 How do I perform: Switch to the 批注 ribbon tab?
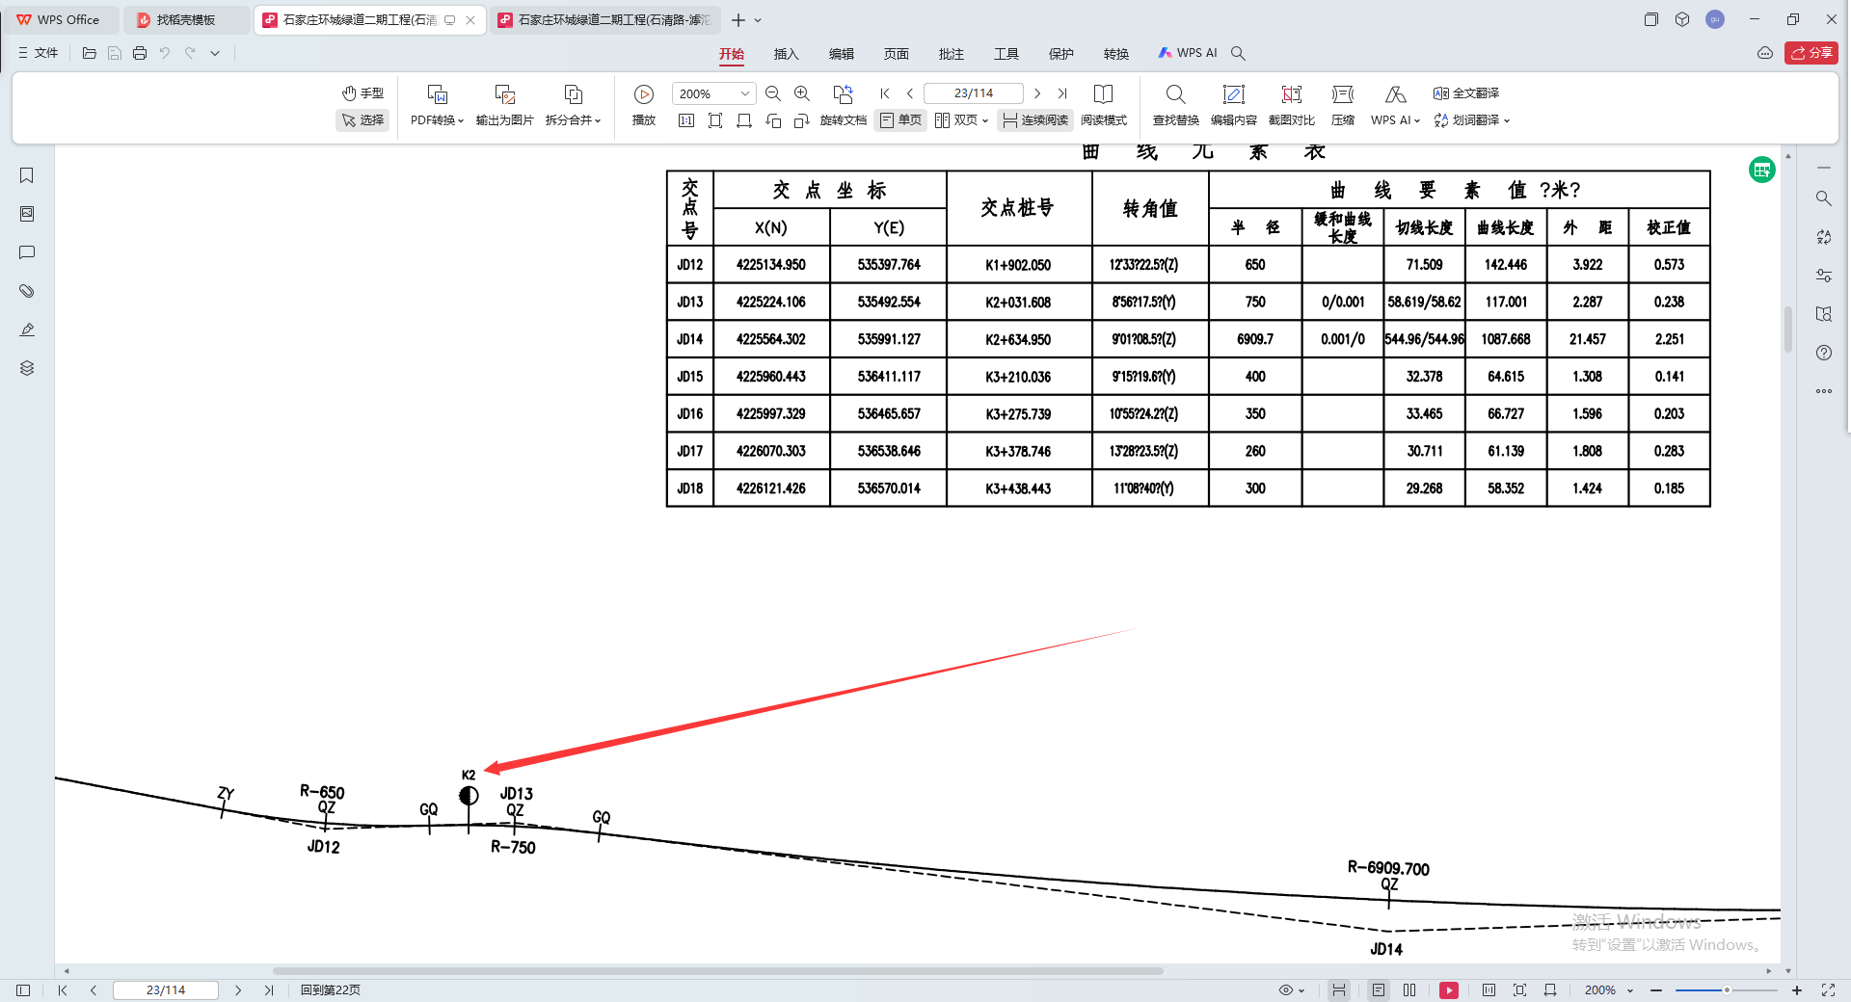tap(952, 54)
